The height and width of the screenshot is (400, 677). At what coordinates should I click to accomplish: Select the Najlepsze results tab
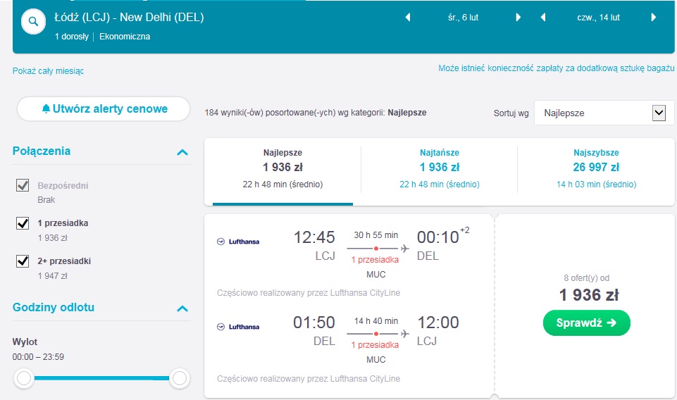tap(282, 172)
